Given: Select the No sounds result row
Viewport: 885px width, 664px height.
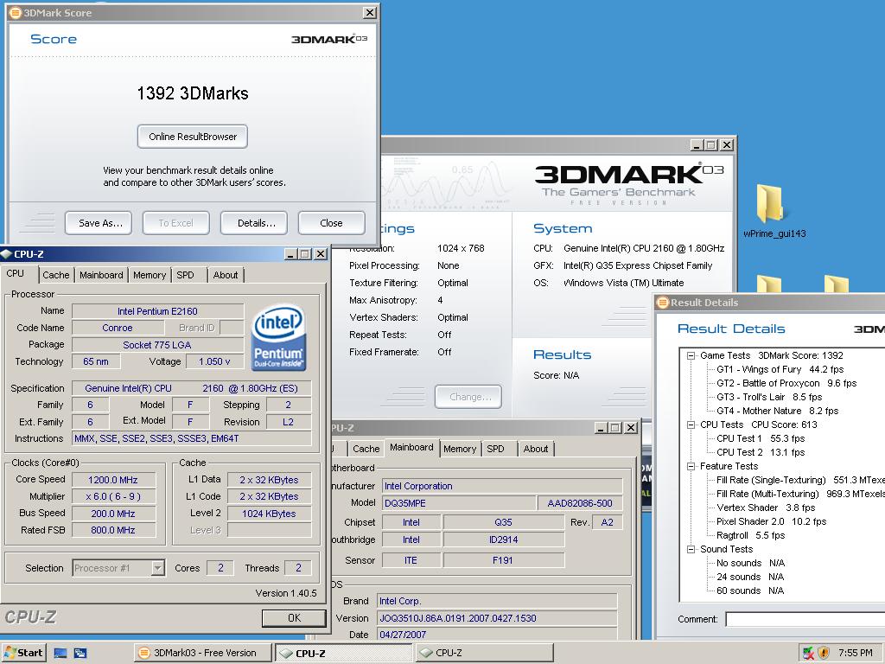Looking at the screenshot, I should (x=750, y=563).
